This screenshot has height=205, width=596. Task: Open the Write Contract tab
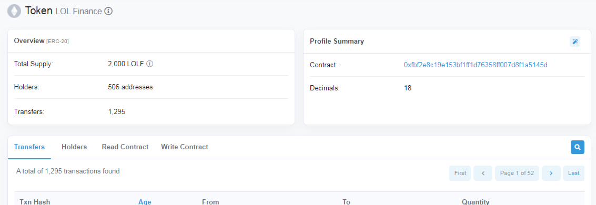(185, 147)
